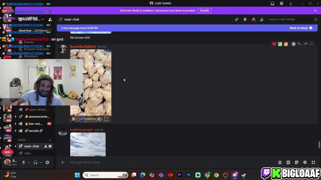This screenshot has width=321, height=180.
Task: Open OBS Studio from taskbar
Action: tap(225, 175)
